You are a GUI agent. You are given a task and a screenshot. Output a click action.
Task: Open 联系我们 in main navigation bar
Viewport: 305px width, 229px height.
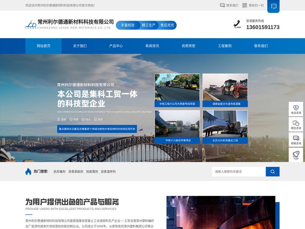click(x=261, y=46)
